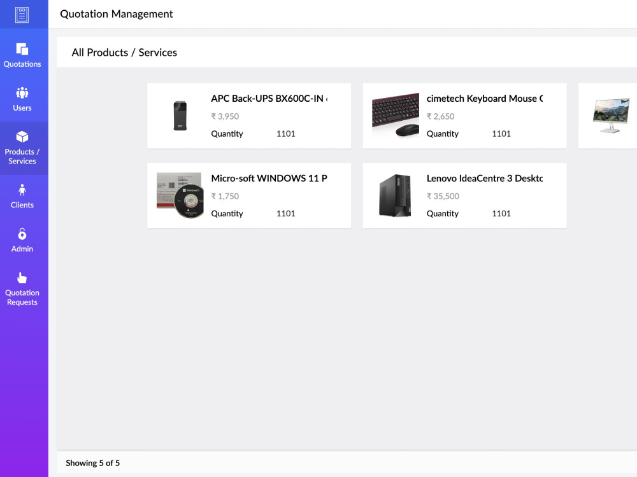Select the cimetech Keyboard Mouse product card
This screenshot has height=477, width=637.
(x=464, y=116)
